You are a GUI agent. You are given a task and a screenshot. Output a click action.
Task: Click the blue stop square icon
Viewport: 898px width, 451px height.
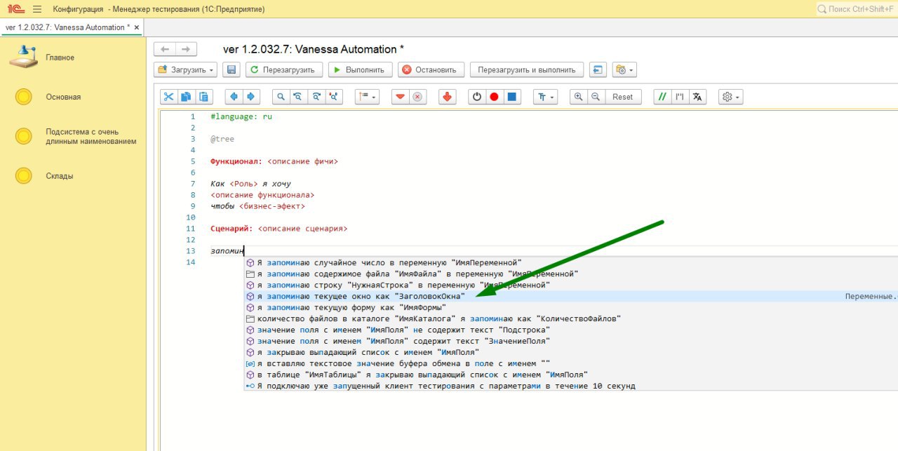coord(512,97)
